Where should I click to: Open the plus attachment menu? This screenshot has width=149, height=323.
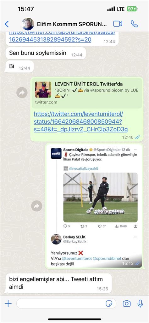(8, 303)
